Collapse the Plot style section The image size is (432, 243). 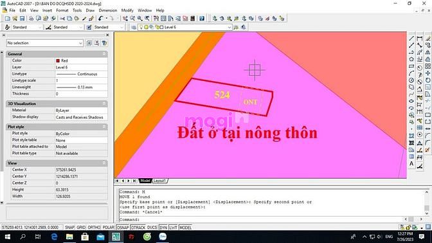pos(104,127)
